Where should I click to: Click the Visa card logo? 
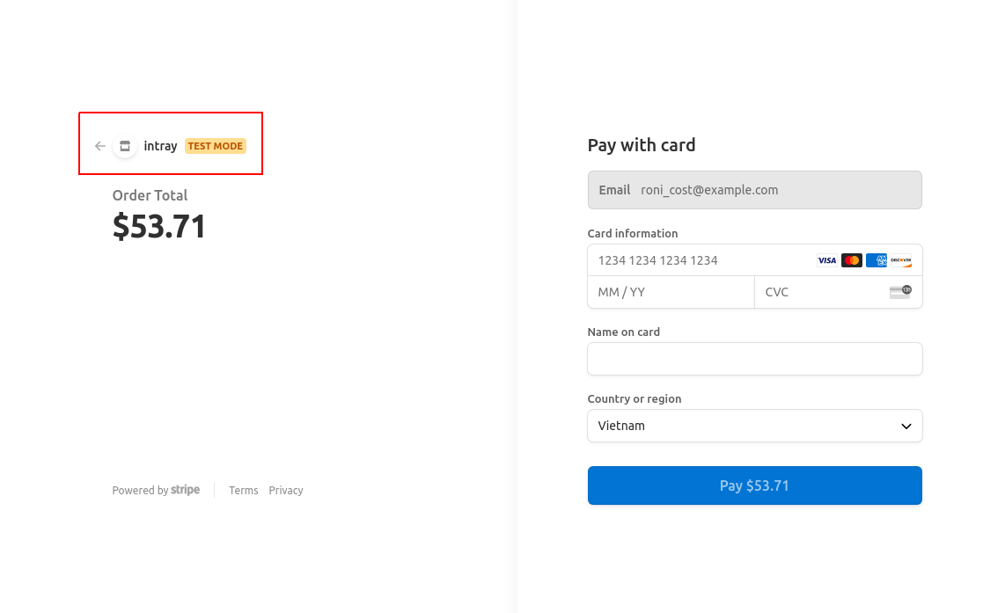[826, 260]
